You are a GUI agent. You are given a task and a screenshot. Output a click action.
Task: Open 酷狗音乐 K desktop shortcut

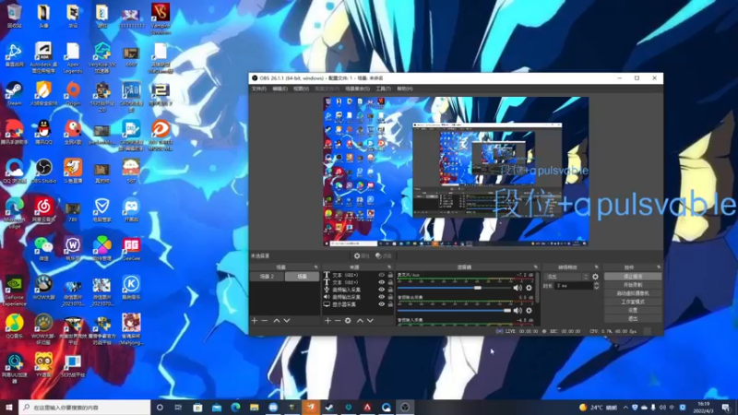pos(131,289)
